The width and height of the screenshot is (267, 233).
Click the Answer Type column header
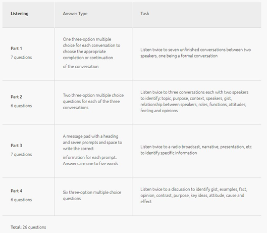click(x=75, y=14)
